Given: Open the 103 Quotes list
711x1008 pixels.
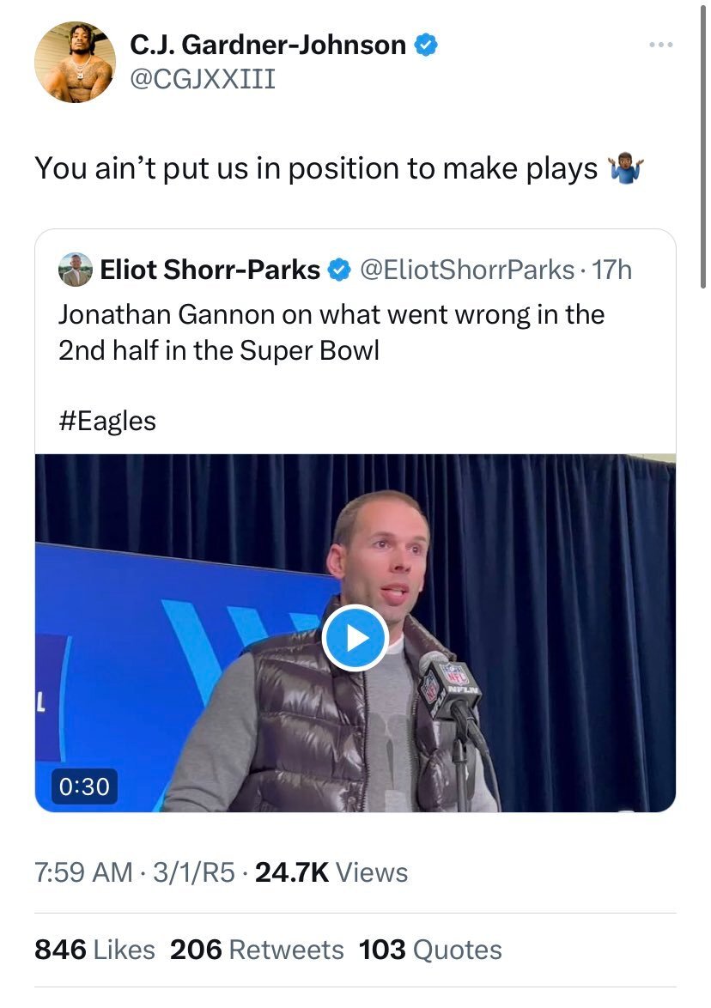Looking at the screenshot, I should click(429, 950).
